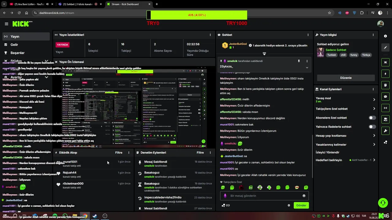Click the bubbles icon at the bottom of the right rail
Screen dimensions: 392x220
pyautogui.click(x=385, y=142)
